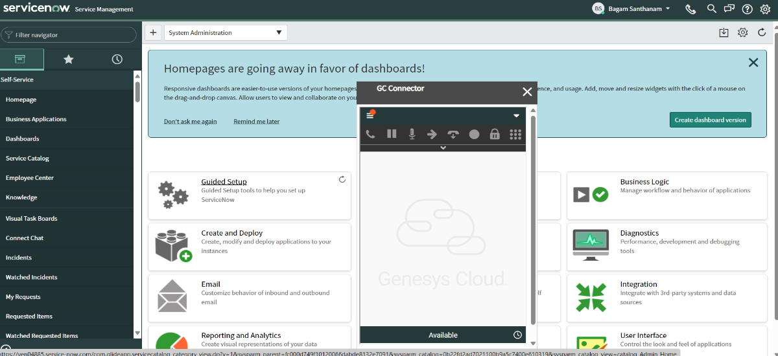
Task: Open global search magnifier in banner
Action: [712, 9]
